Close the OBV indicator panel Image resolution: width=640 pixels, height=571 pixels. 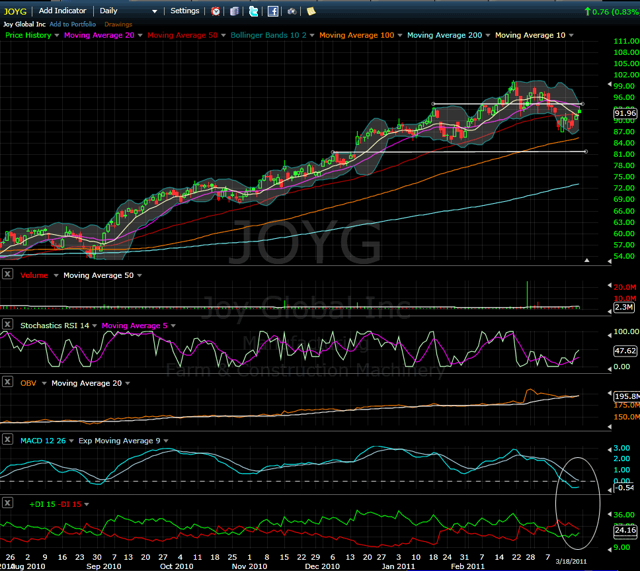(x=7, y=382)
